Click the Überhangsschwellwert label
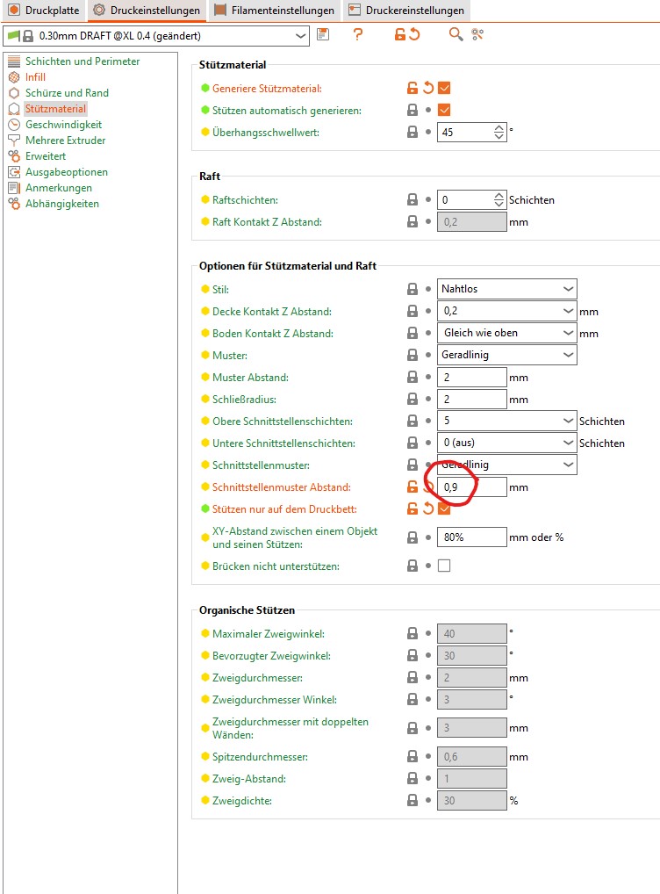Viewport: 660px width, 894px height. (266, 133)
